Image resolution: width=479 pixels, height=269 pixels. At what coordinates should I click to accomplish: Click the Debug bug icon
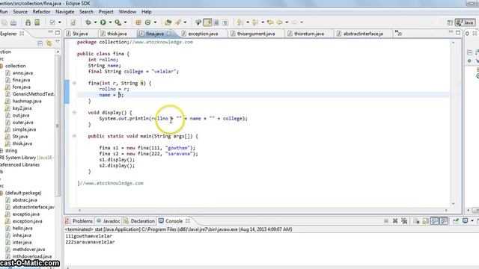[88, 22]
